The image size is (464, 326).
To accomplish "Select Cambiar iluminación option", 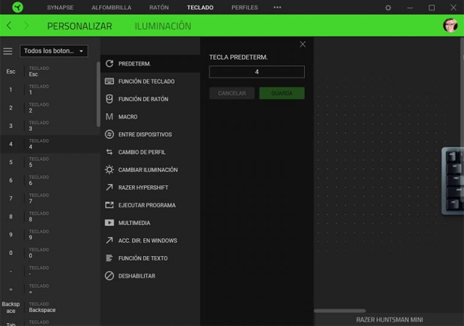I will [x=150, y=170].
